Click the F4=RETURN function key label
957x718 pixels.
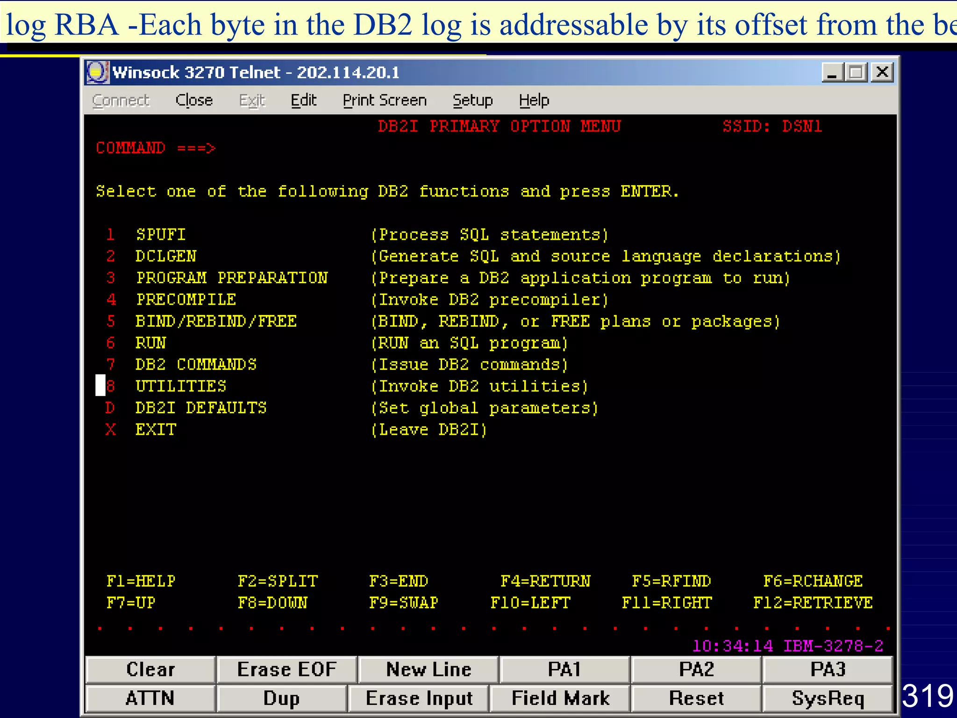click(545, 581)
